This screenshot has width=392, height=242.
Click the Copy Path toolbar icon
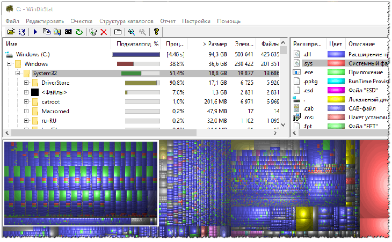pyautogui.click(x=47, y=32)
